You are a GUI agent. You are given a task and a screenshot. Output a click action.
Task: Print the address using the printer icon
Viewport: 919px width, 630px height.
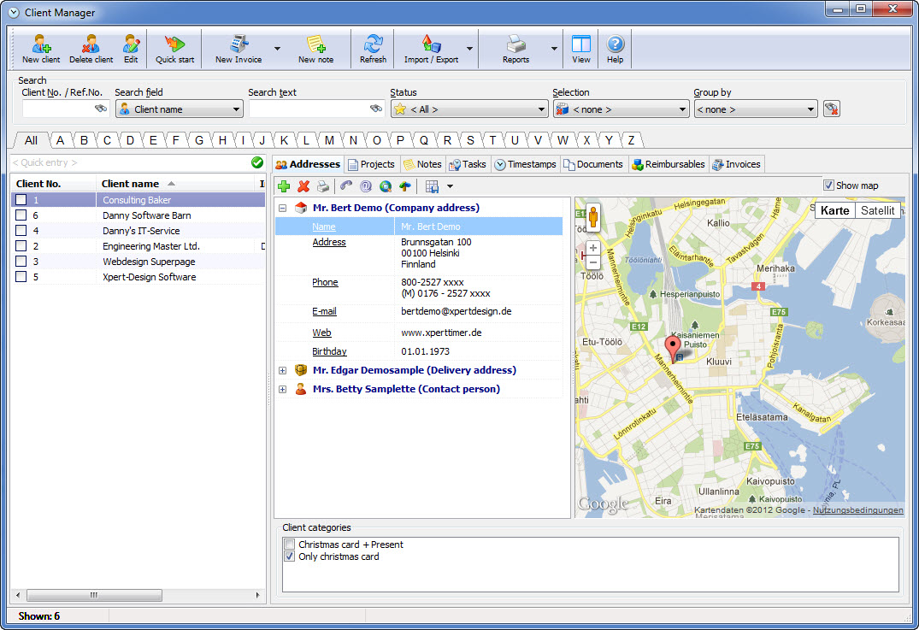[323, 186]
